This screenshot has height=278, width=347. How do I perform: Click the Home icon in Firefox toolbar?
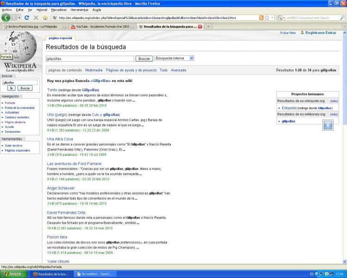point(45,18)
